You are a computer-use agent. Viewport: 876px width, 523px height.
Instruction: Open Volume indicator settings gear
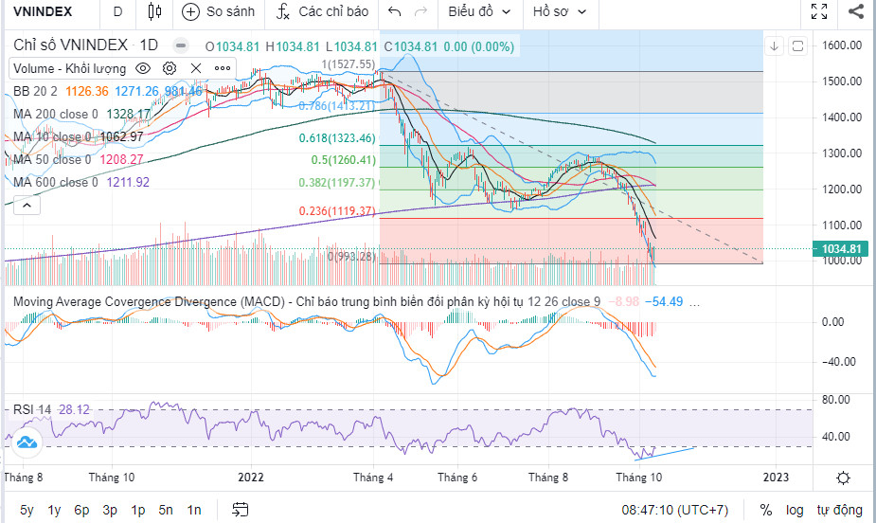tap(170, 68)
